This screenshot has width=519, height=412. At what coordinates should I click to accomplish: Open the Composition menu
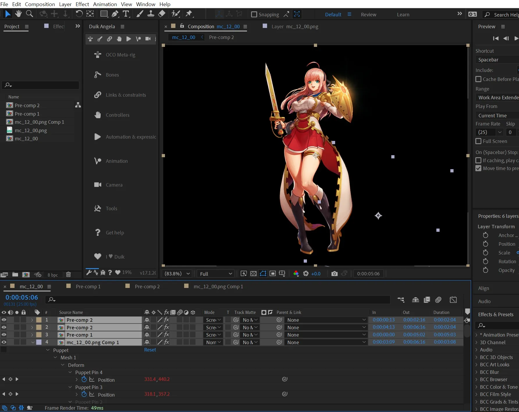coord(40,4)
